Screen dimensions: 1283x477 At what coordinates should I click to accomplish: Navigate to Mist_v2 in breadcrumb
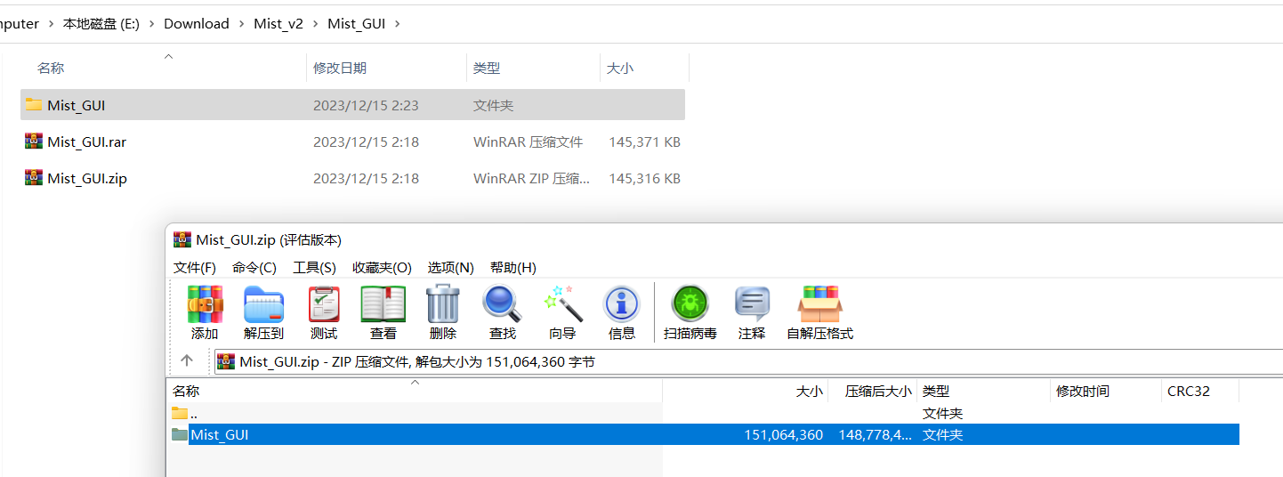point(278,24)
